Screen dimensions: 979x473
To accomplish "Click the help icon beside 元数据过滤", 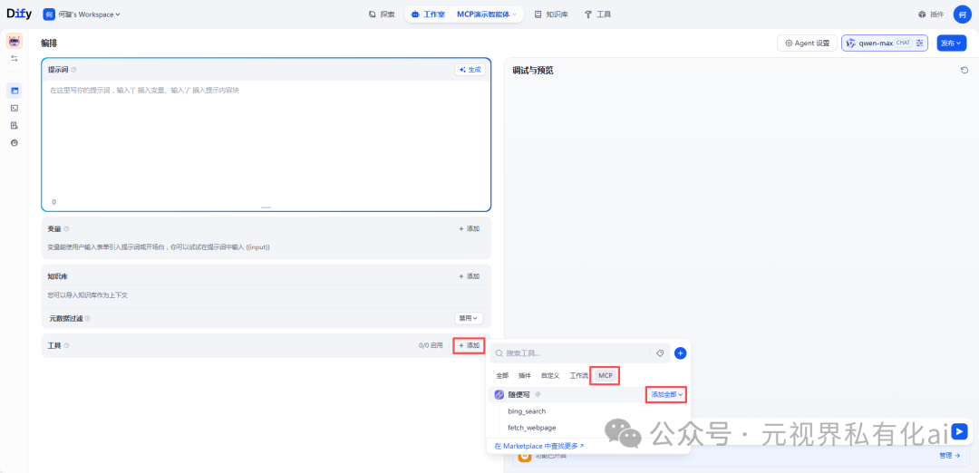I will coord(87,318).
